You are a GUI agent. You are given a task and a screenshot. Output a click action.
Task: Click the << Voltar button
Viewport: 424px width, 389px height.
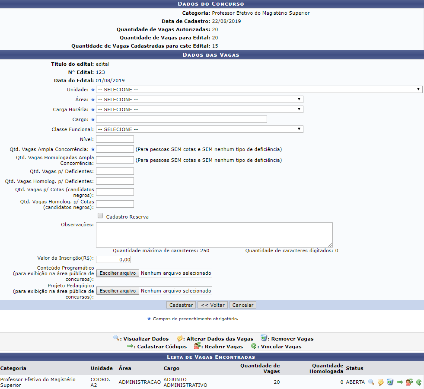tap(213, 305)
